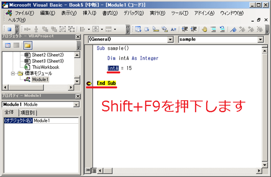Click the Complete Word icon
The image size is (271, 177).
tap(173, 29)
